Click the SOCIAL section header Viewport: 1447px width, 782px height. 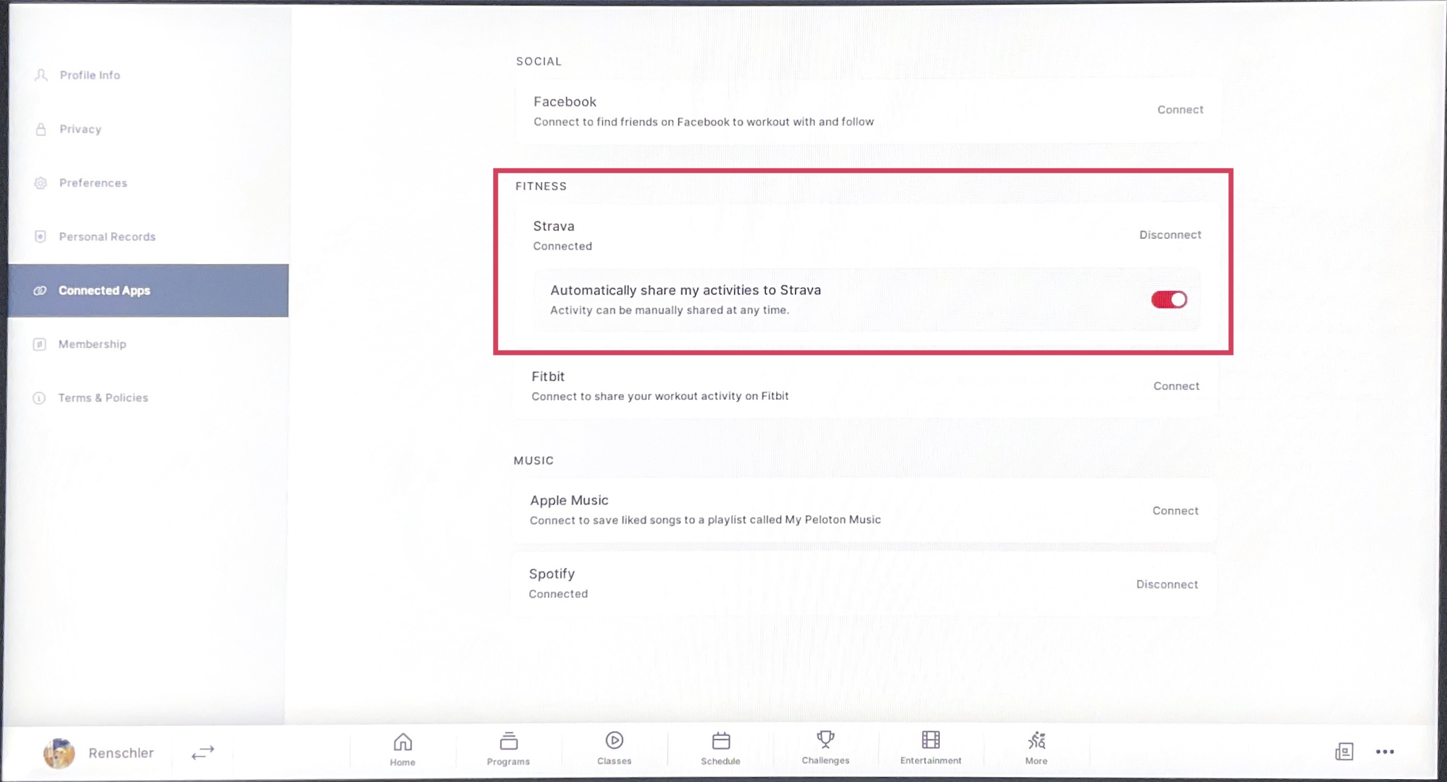pyautogui.click(x=539, y=62)
